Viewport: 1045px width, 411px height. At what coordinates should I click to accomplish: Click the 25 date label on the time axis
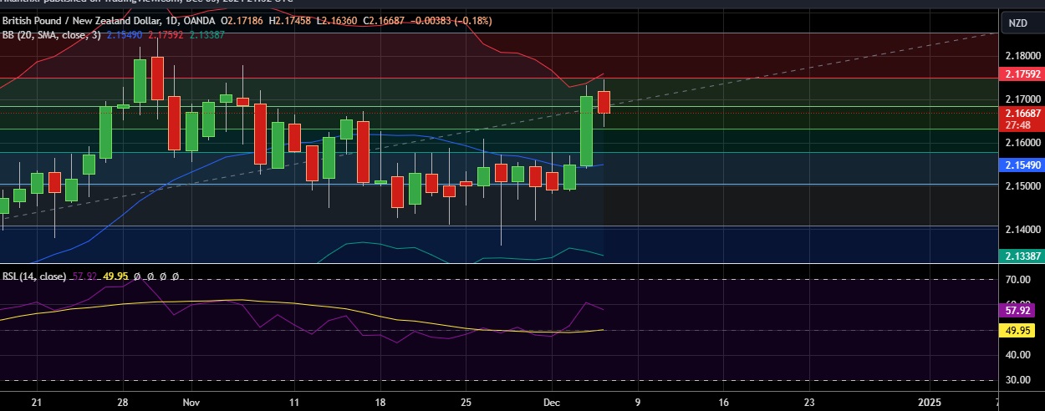(466, 402)
